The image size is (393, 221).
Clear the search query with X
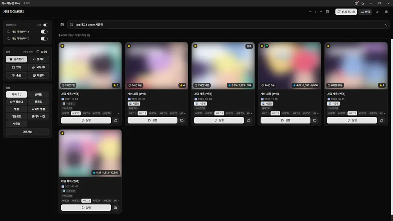(x=386, y=25)
